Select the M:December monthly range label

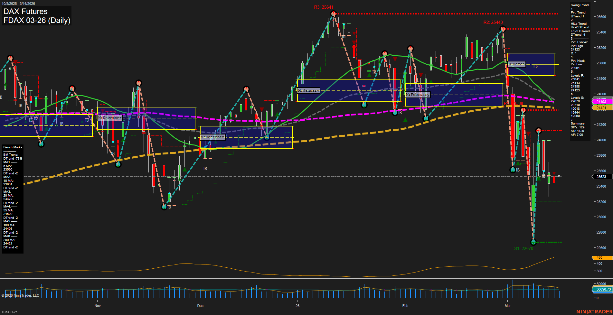tap(213, 137)
